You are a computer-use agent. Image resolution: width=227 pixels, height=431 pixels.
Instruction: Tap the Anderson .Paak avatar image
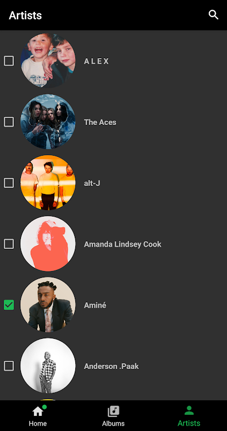pos(48,366)
